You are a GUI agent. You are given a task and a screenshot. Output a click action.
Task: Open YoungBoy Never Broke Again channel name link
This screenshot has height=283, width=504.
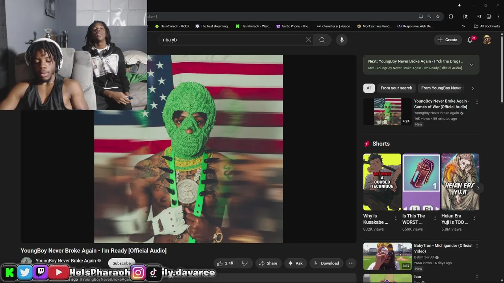coord(66,261)
